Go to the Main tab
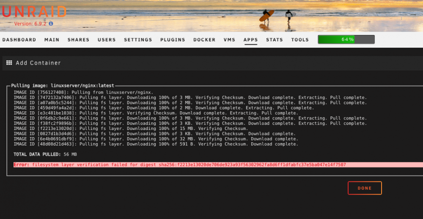The width and height of the screenshot is (423, 219). coord(52,40)
